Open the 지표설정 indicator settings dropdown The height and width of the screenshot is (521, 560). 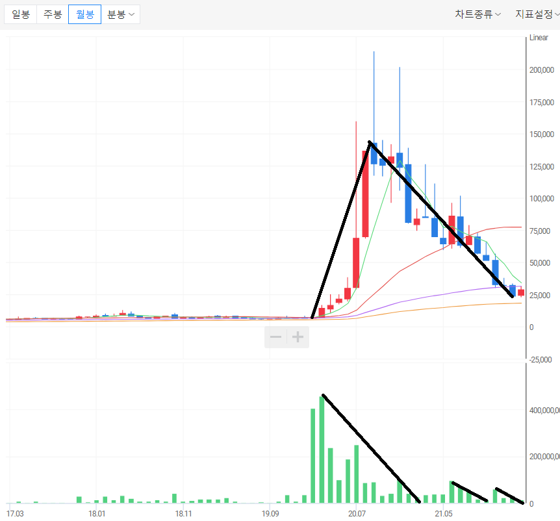(537, 14)
